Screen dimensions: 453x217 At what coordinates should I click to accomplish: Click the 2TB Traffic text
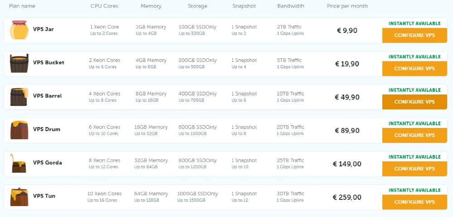289,27
